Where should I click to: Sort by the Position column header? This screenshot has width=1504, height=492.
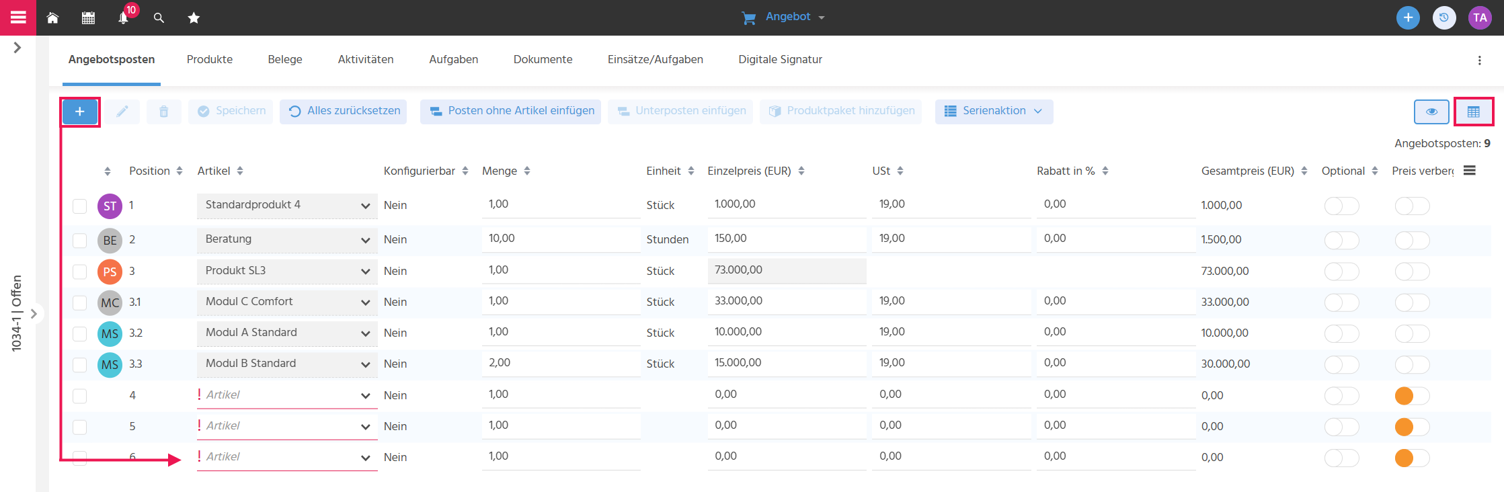click(156, 171)
